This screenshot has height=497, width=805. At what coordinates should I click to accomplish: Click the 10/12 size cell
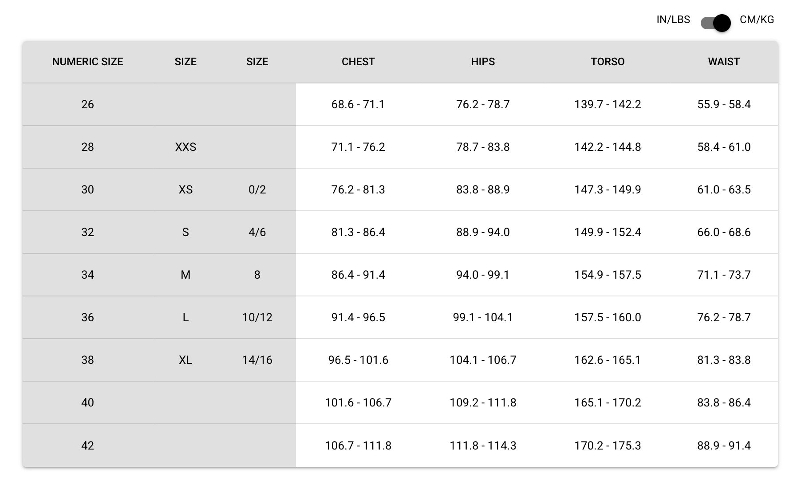click(257, 317)
